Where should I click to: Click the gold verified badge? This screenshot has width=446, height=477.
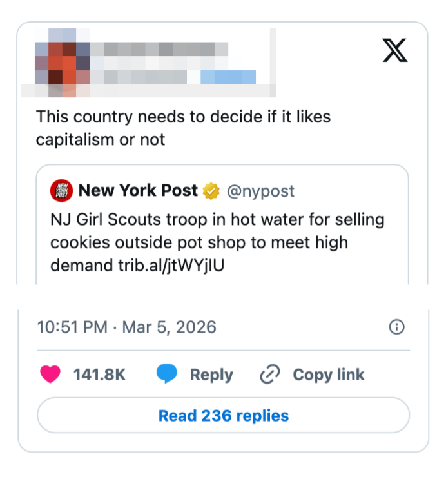click(210, 191)
